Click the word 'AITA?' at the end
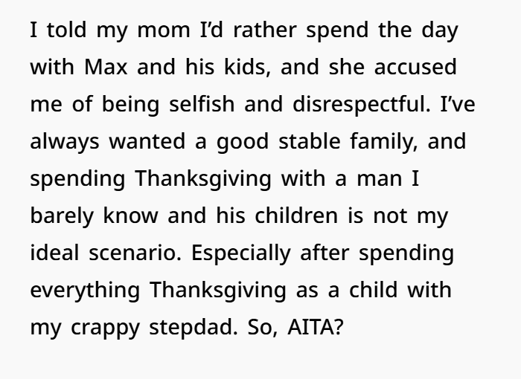This screenshot has width=521, height=379. click(x=315, y=327)
